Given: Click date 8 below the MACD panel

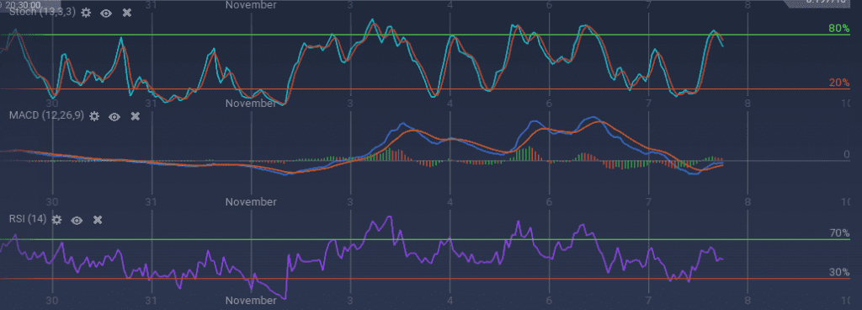Looking at the screenshot, I should coord(748,201).
